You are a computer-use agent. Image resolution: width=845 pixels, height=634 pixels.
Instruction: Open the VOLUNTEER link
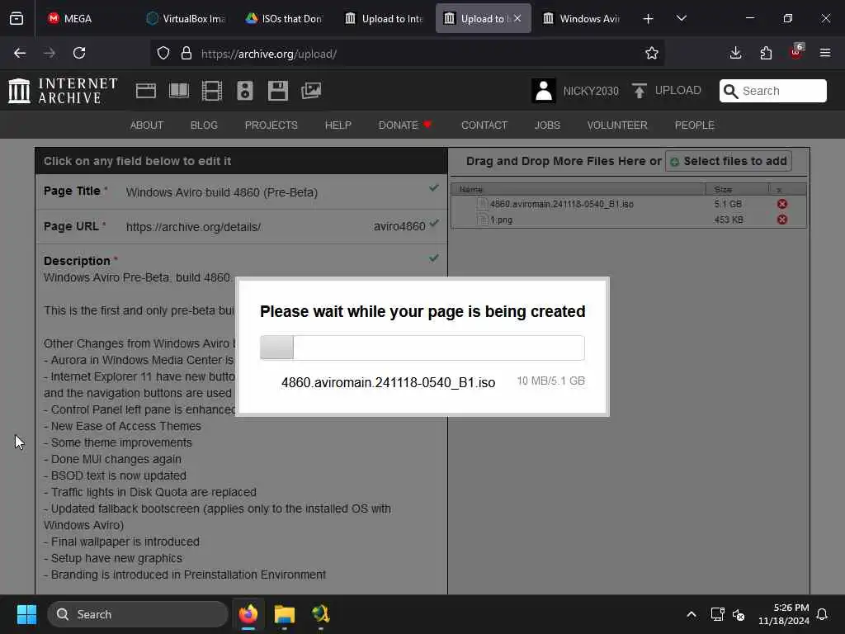(x=617, y=125)
